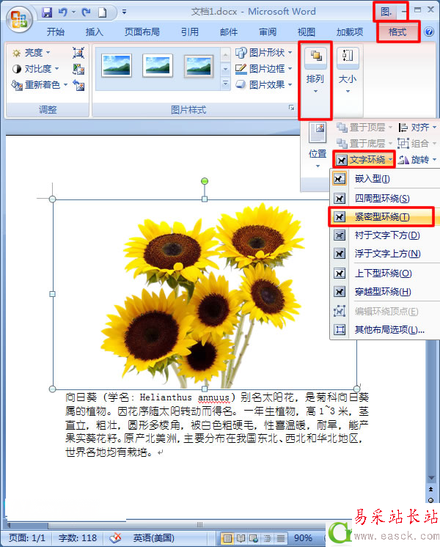This screenshot has width=440, height=547.
Task: Expand the picture styles gallery with the bottom arrow
Action: coord(225,84)
